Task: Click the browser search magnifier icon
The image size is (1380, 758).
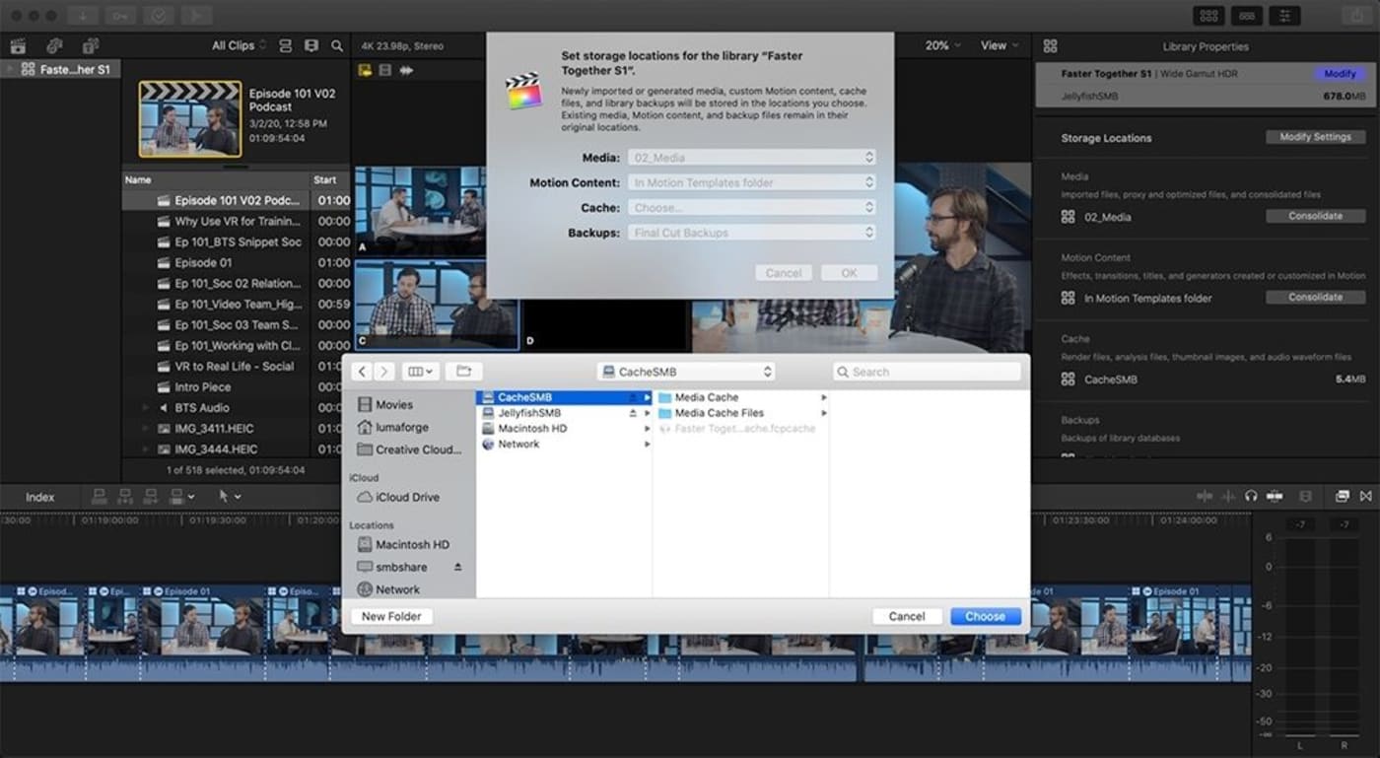Action: 337,45
